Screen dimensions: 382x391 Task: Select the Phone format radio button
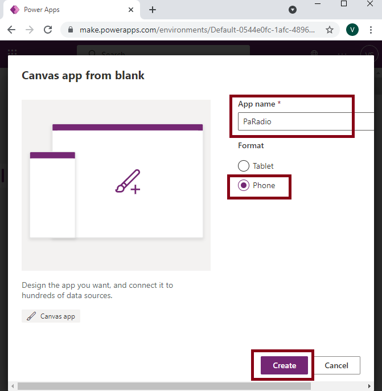tap(244, 185)
